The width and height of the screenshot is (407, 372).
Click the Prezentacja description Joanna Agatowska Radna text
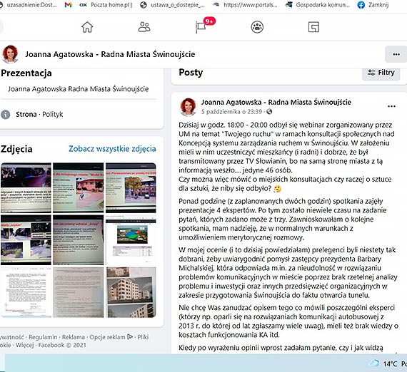pos(78,89)
